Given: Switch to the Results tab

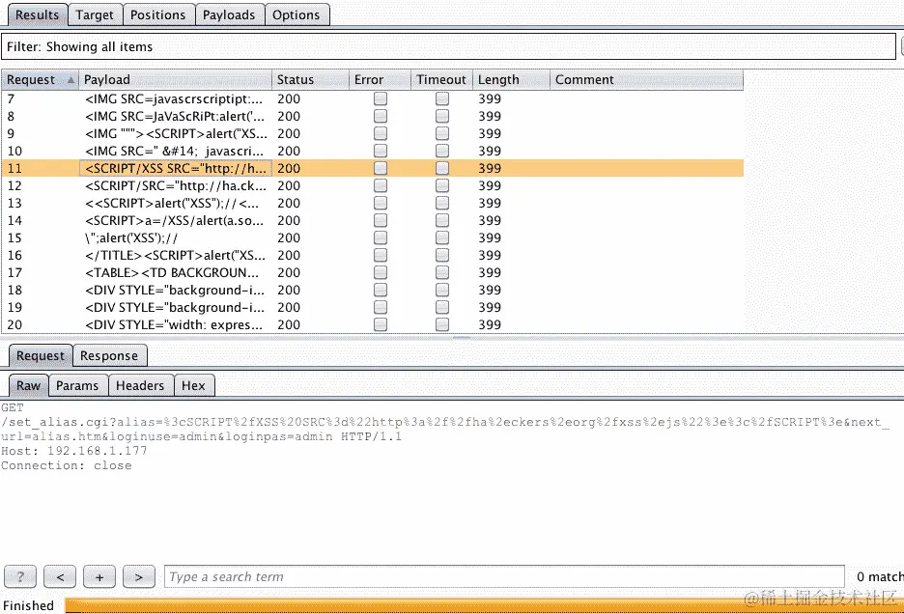Looking at the screenshot, I should coord(37,15).
